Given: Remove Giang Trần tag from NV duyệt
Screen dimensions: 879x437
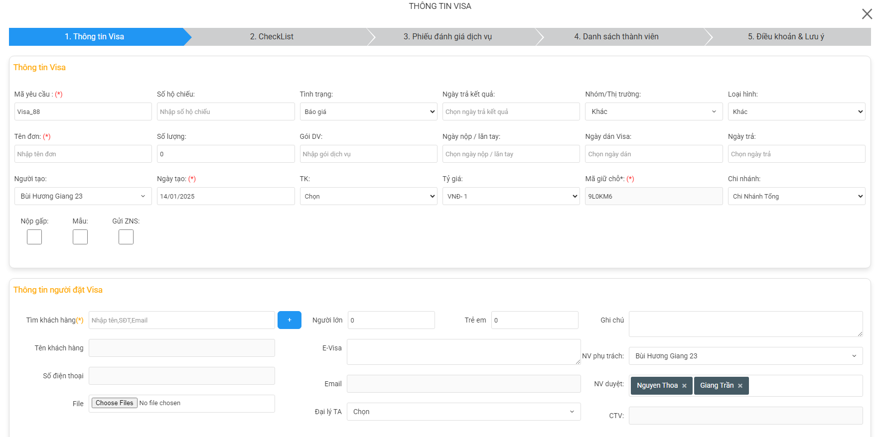Looking at the screenshot, I should (740, 386).
